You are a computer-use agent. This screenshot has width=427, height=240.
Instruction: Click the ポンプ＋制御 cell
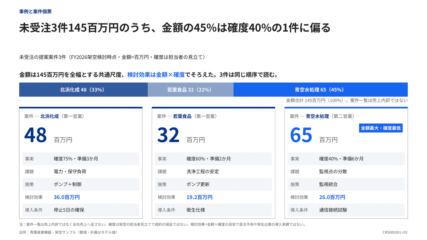[x=68, y=184]
